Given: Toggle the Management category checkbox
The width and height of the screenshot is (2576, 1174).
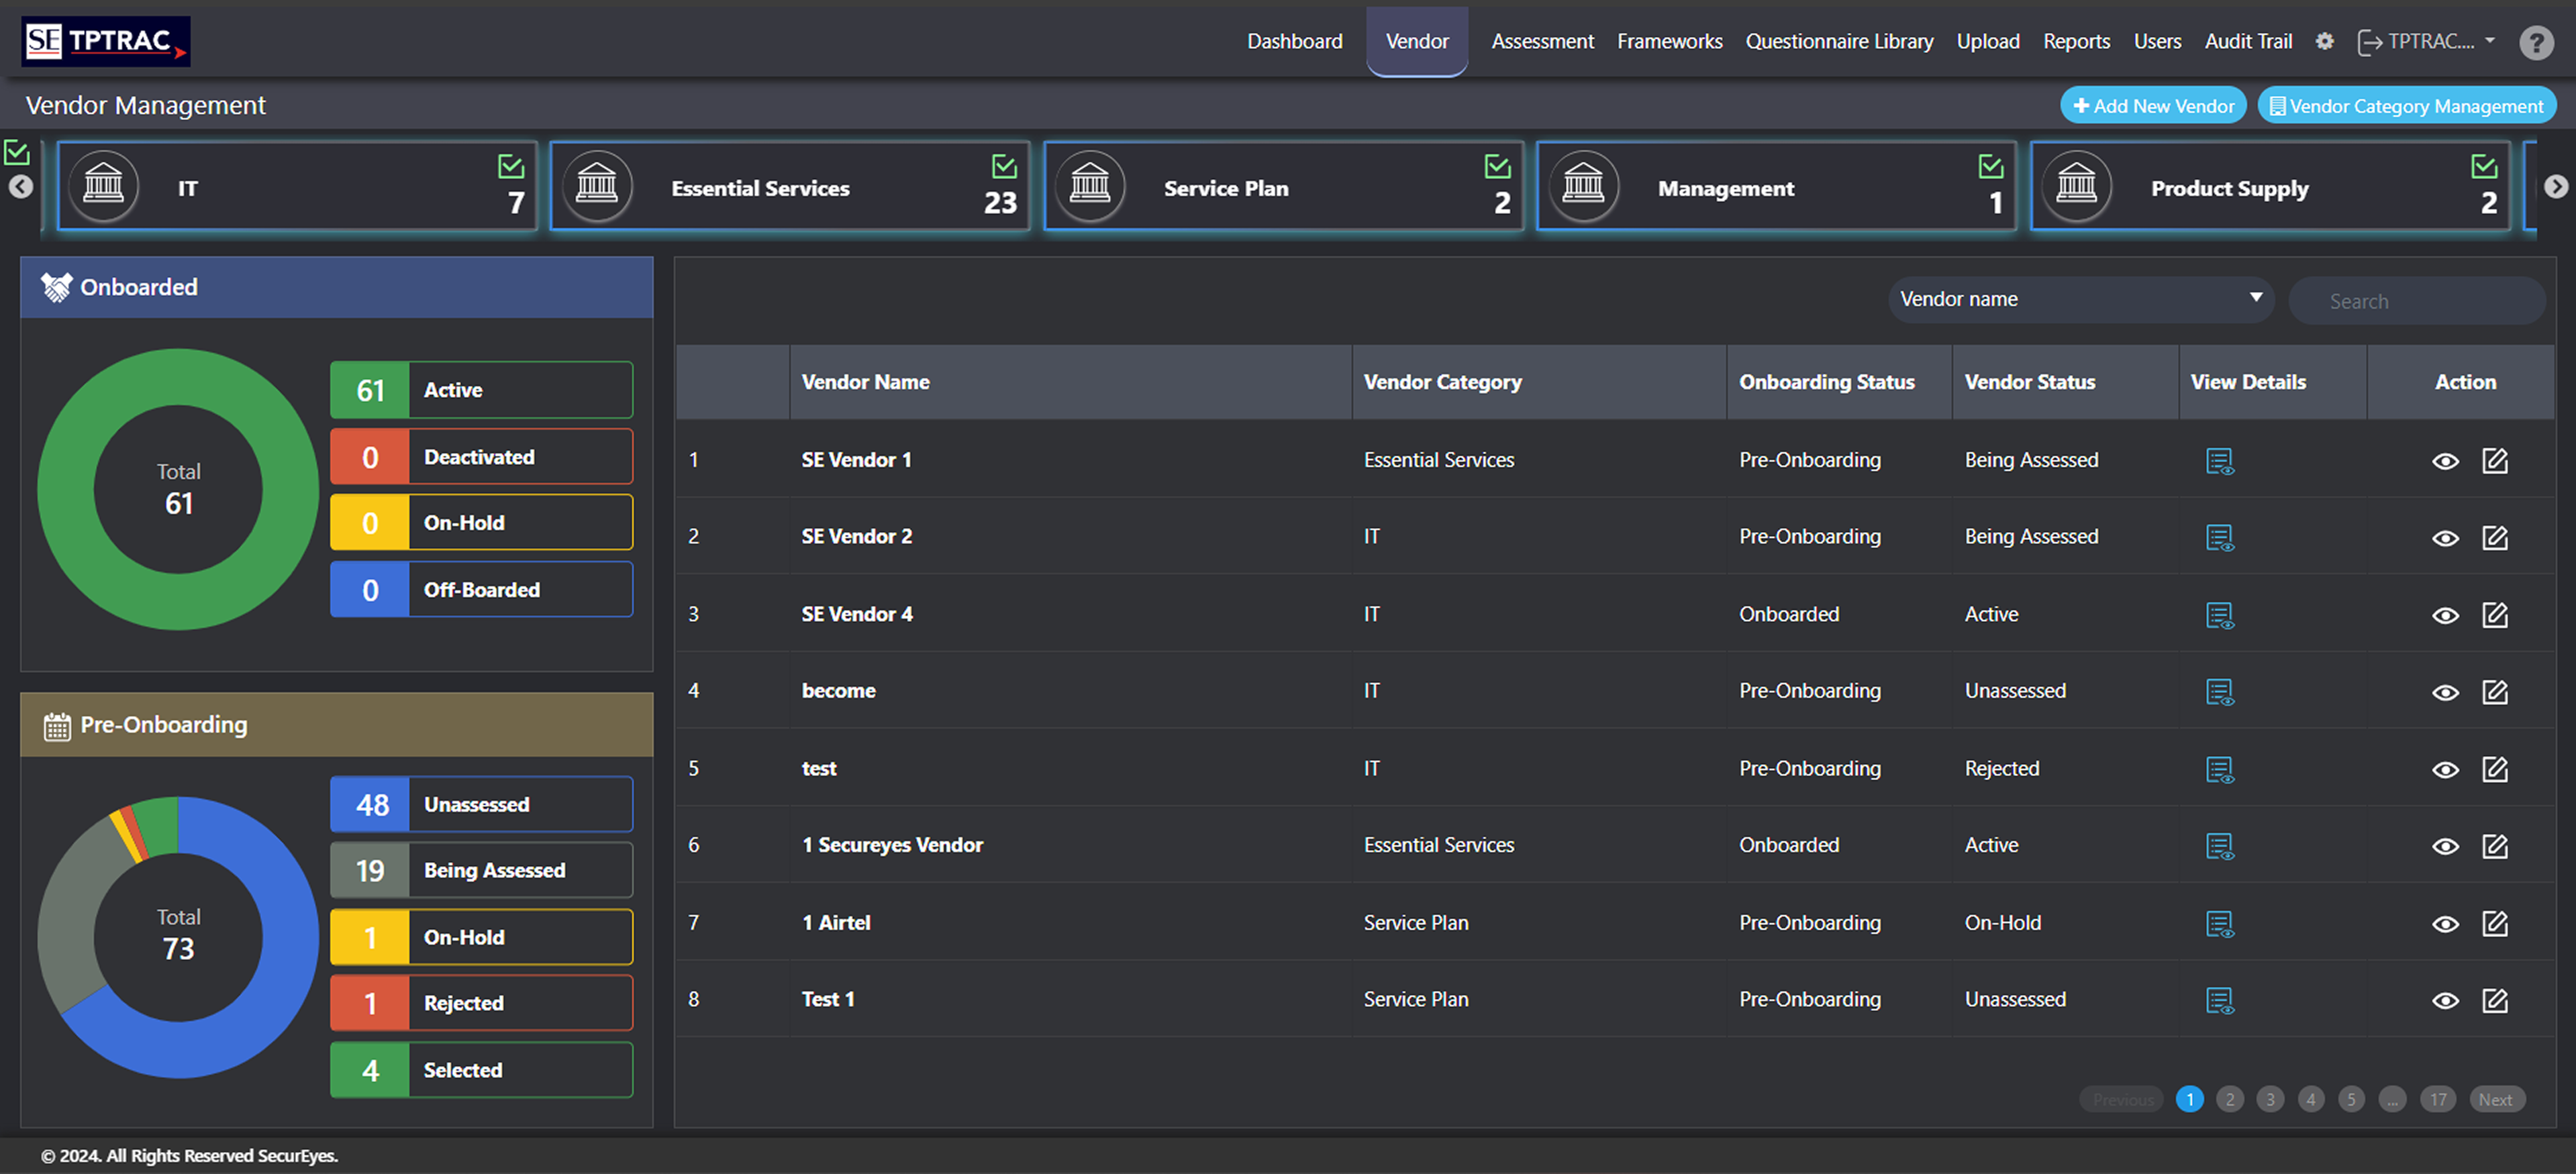Looking at the screenshot, I should pyautogui.click(x=1990, y=166).
